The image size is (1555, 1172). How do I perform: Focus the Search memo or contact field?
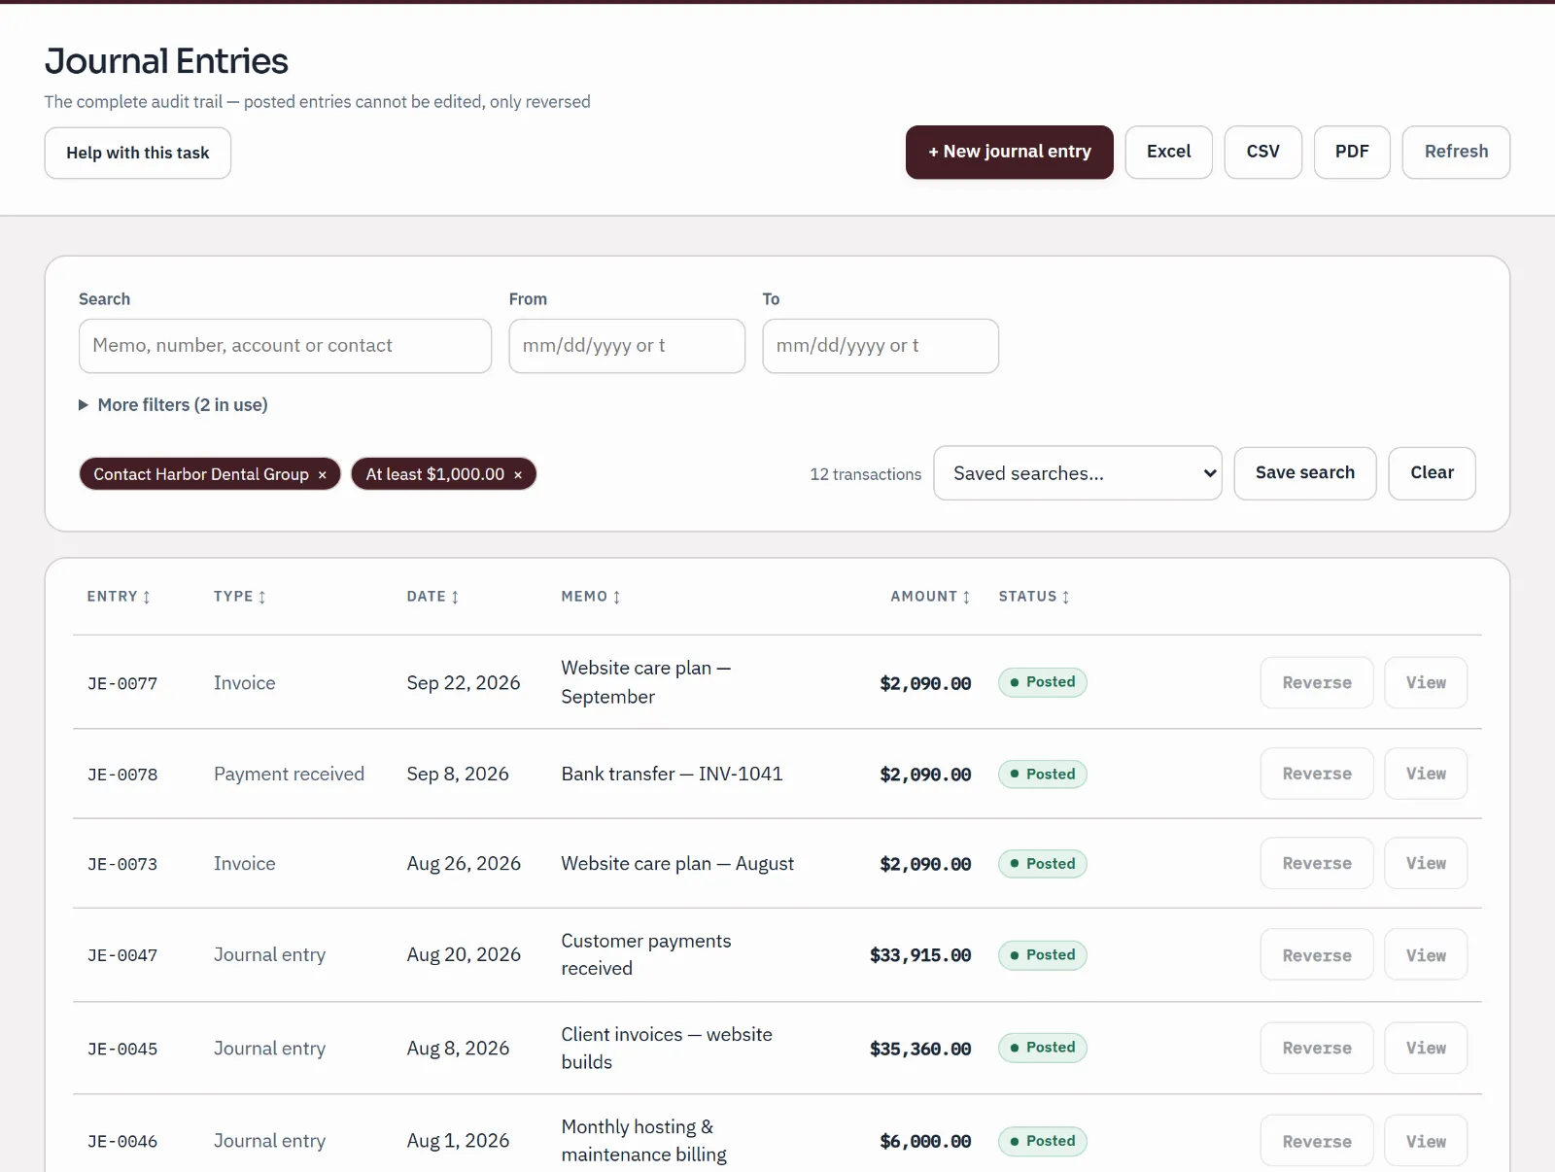click(x=285, y=346)
